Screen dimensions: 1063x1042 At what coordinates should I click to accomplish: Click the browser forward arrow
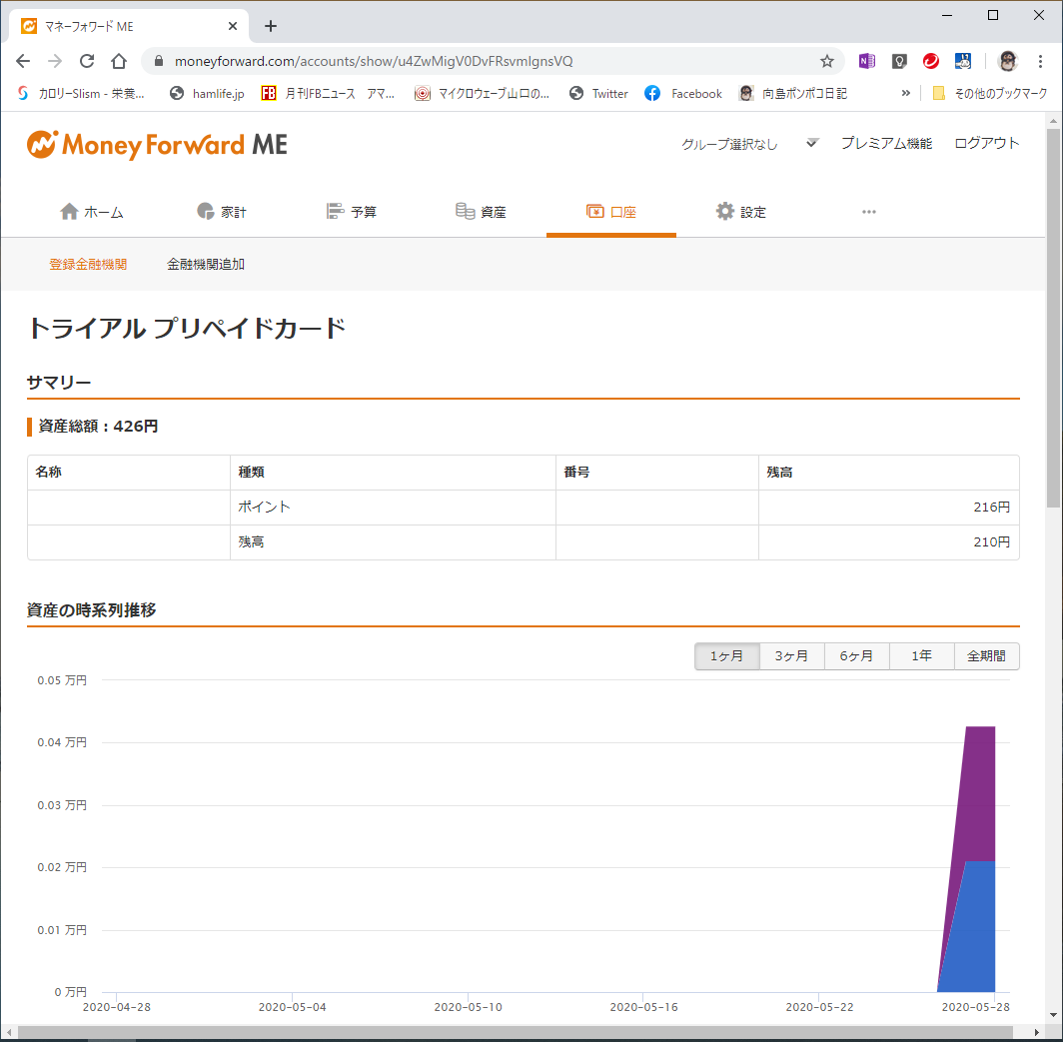55,61
